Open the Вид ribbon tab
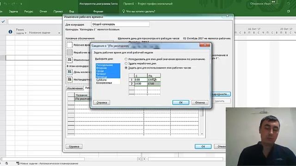The height and width of the screenshot is (166, 296). (72, 12)
